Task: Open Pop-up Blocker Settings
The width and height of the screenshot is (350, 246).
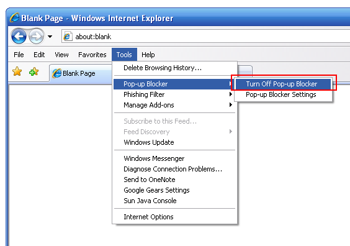Action: coord(283,94)
